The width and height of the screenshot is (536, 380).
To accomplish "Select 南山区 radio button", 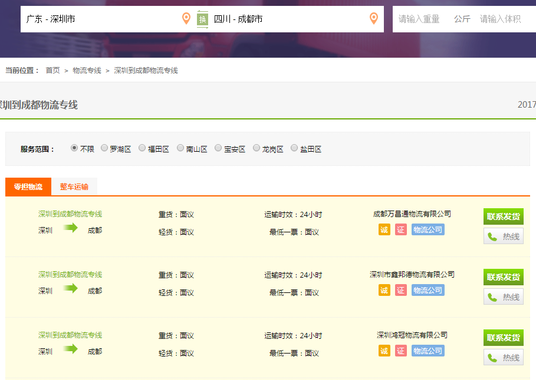I will pos(180,148).
